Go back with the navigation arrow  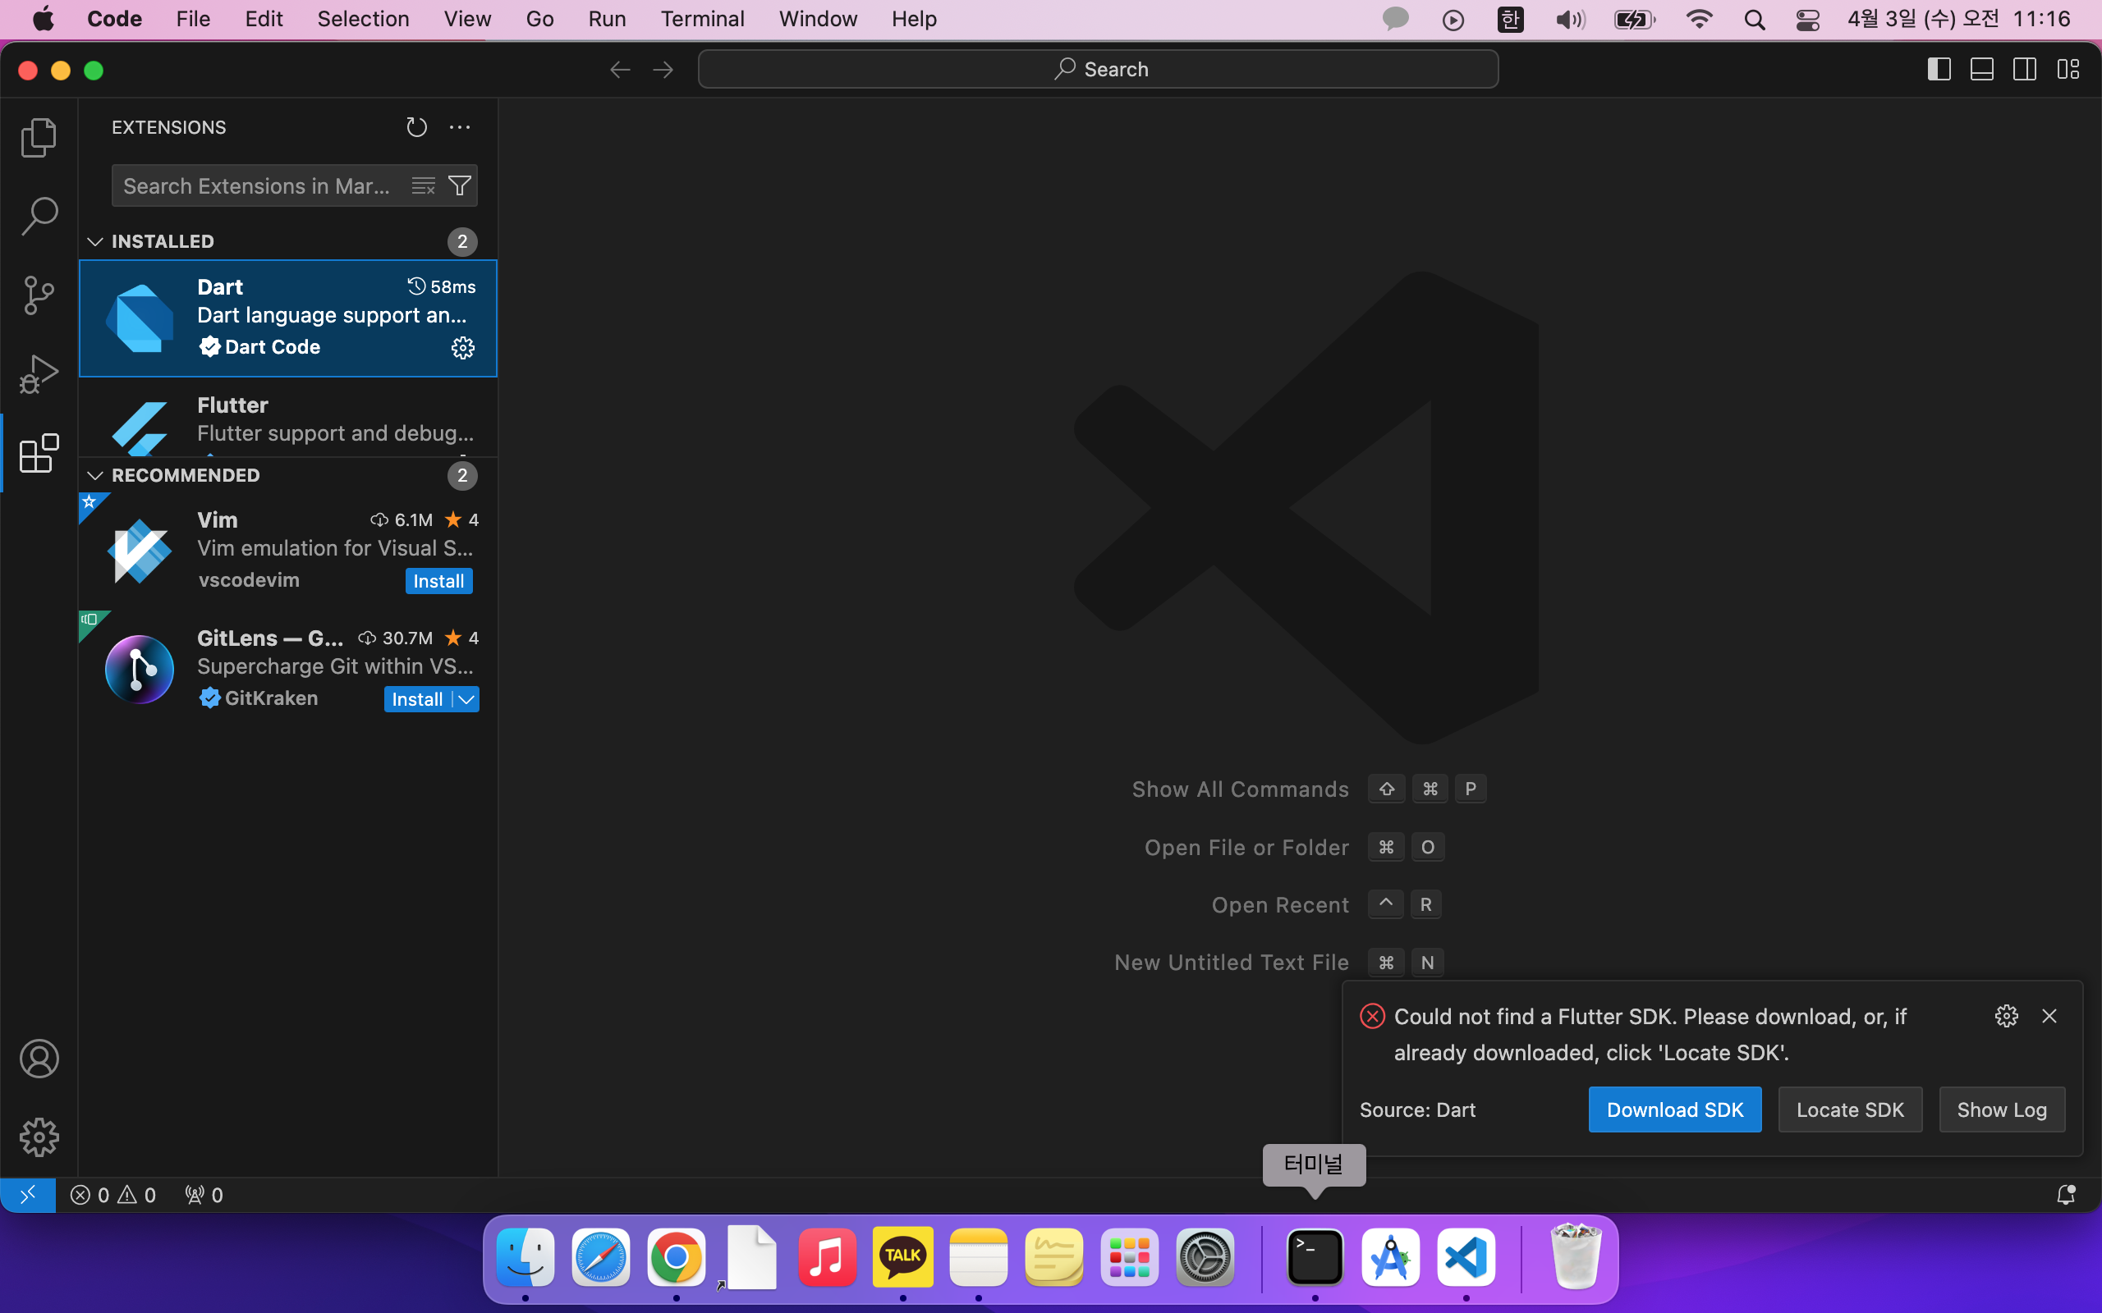(x=620, y=70)
